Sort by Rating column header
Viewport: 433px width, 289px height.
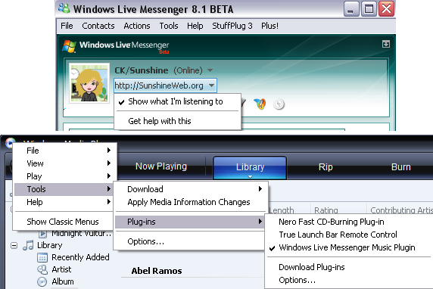coord(326,210)
